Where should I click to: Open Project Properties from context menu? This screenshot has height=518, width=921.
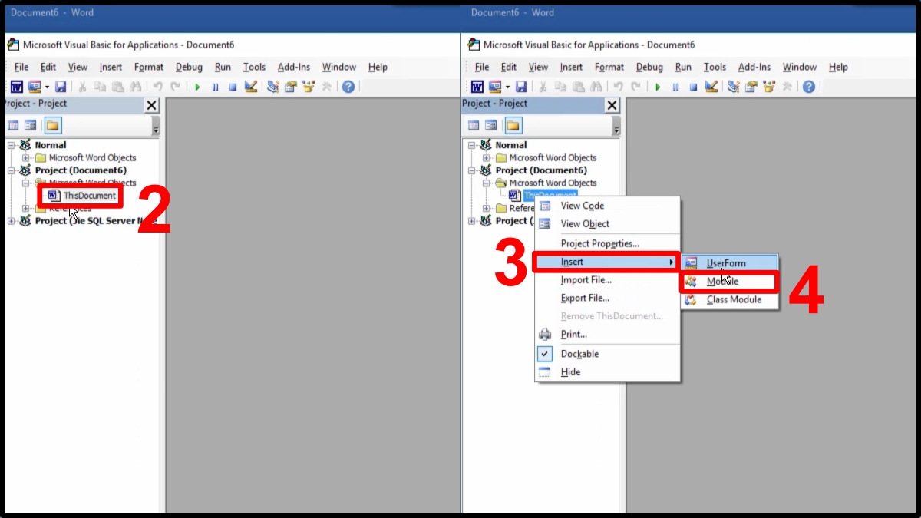607,243
